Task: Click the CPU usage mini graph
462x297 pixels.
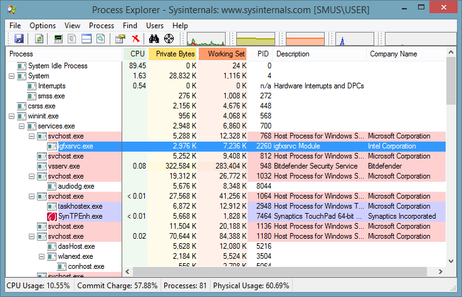Action: coord(206,39)
